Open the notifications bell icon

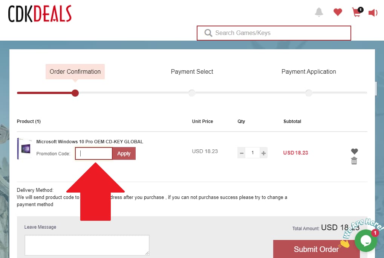pos(319,12)
